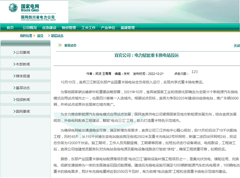The width and height of the screenshot is (240, 178).
Task: Open the 公司概况 navigation menu item
Action: pyautogui.click(x=30, y=28)
